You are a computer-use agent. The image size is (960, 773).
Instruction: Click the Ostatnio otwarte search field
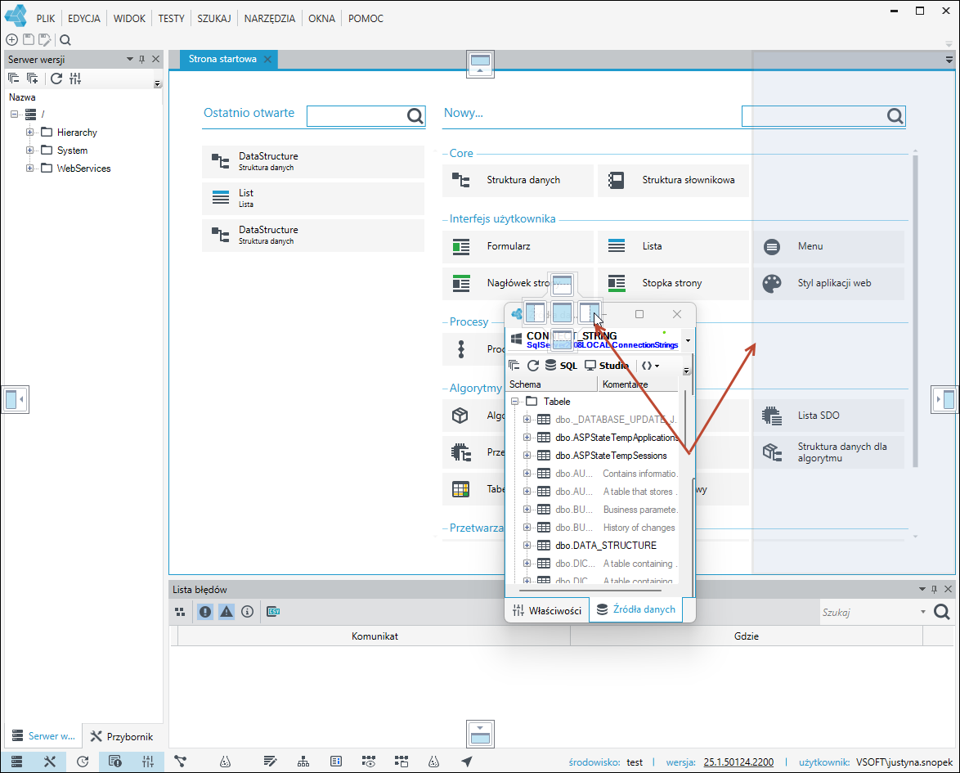click(357, 116)
